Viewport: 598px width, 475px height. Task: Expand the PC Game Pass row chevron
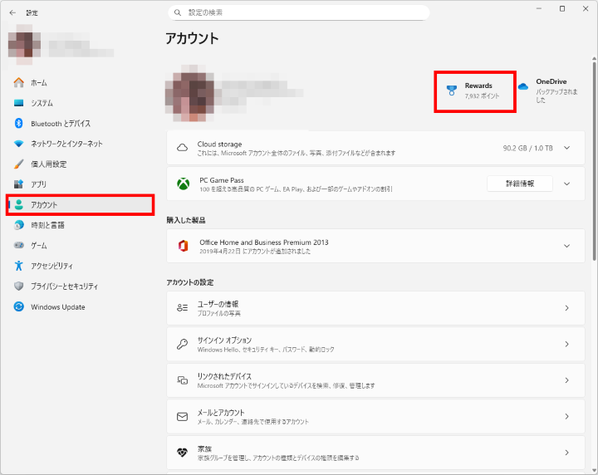click(566, 184)
